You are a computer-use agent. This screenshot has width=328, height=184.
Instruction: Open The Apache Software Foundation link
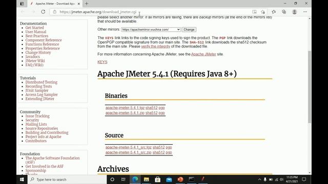coord(52,160)
